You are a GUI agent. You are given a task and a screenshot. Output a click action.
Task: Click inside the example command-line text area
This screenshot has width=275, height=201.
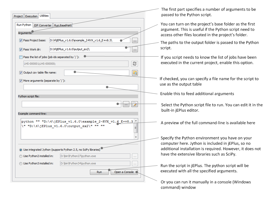pyautogui.click(x=77, y=129)
